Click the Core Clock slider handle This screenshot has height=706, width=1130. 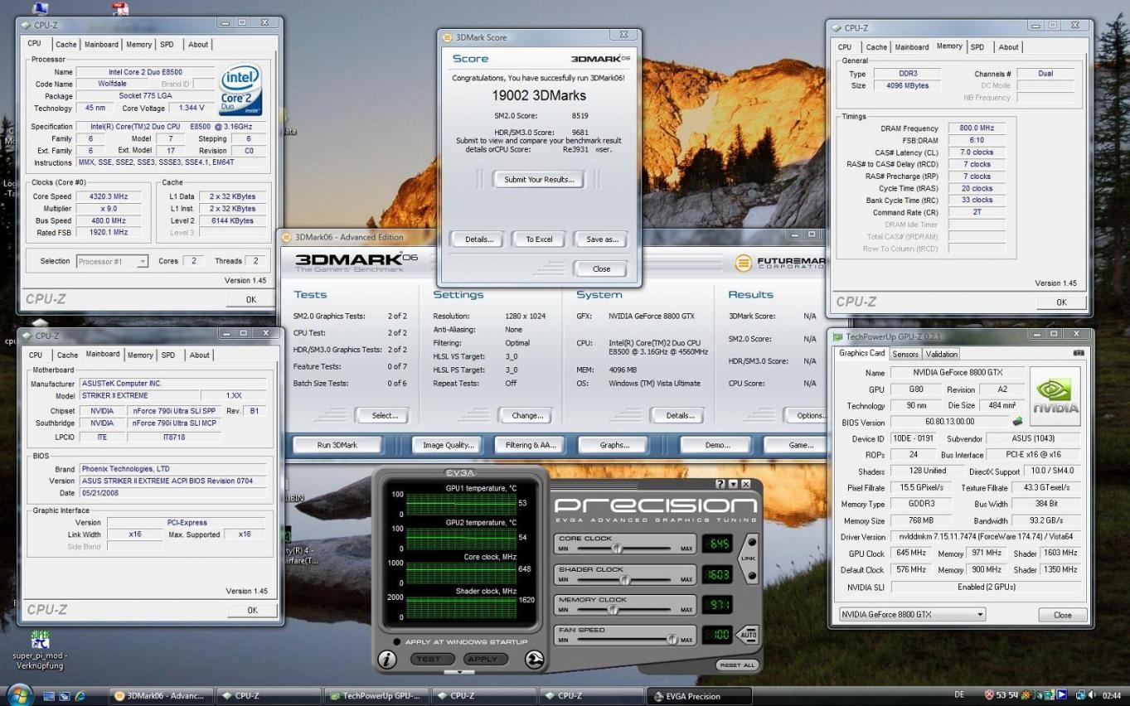coord(616,549)
